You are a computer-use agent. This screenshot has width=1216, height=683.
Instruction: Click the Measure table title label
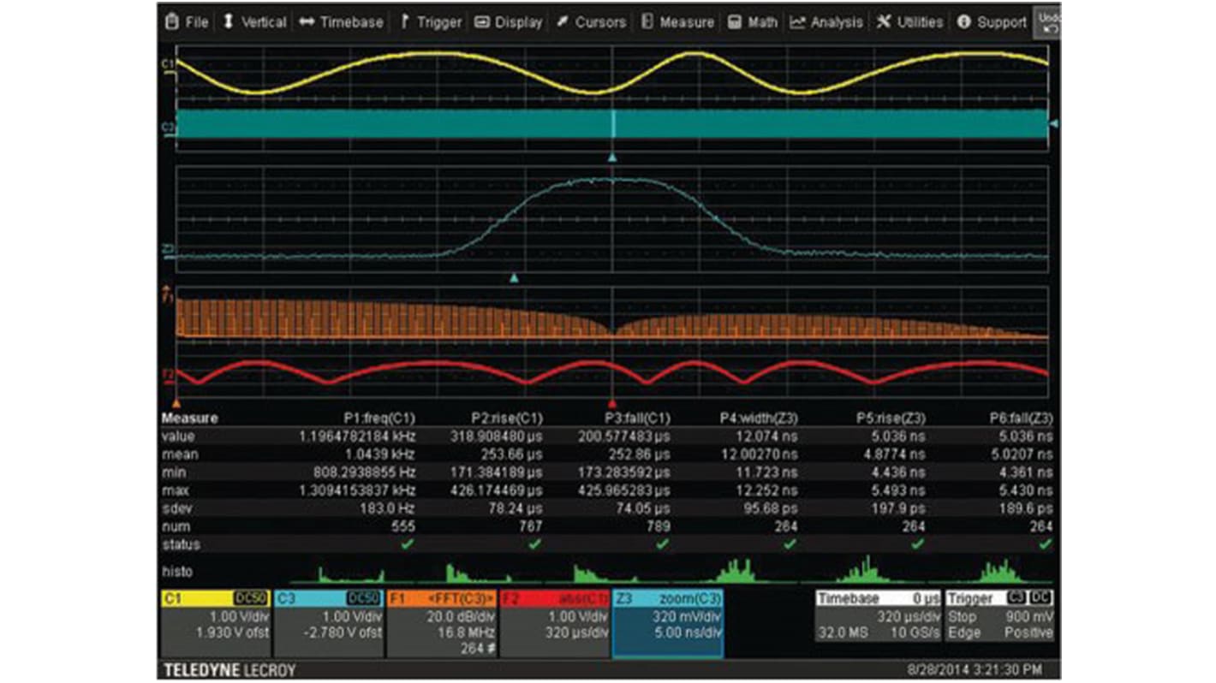coord(190,419)
